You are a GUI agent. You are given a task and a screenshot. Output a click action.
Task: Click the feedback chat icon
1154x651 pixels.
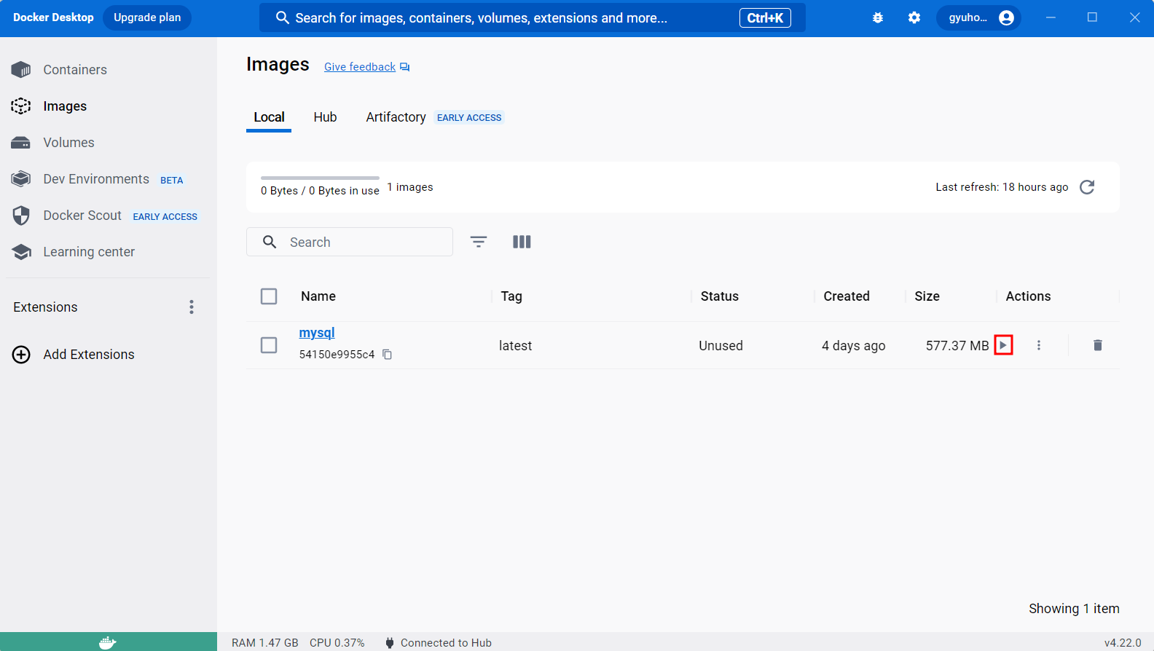405,67
